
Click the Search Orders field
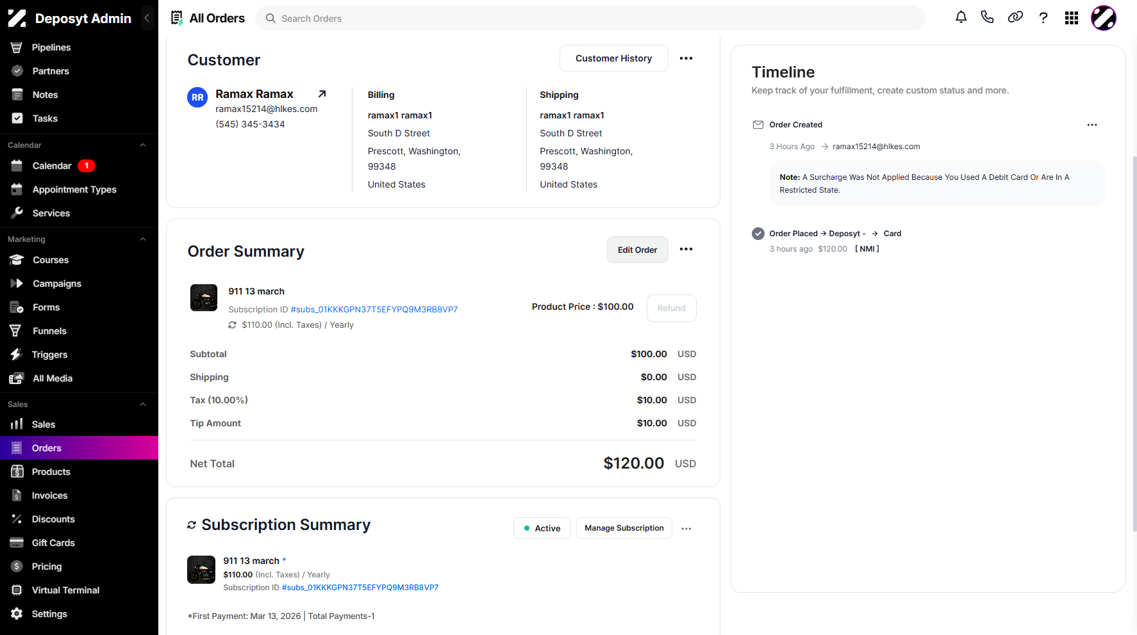tap(590, 19)
